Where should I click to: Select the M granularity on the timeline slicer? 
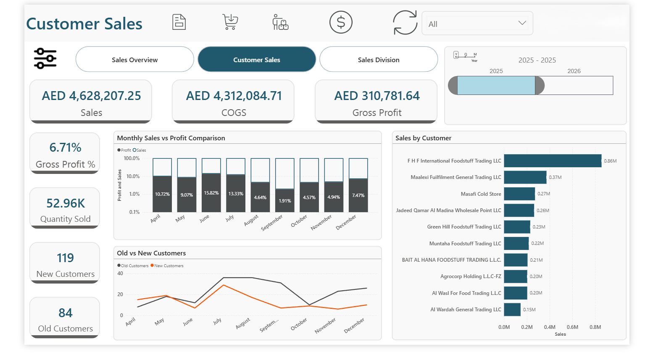pyautogui.click(x=475, y=54)
